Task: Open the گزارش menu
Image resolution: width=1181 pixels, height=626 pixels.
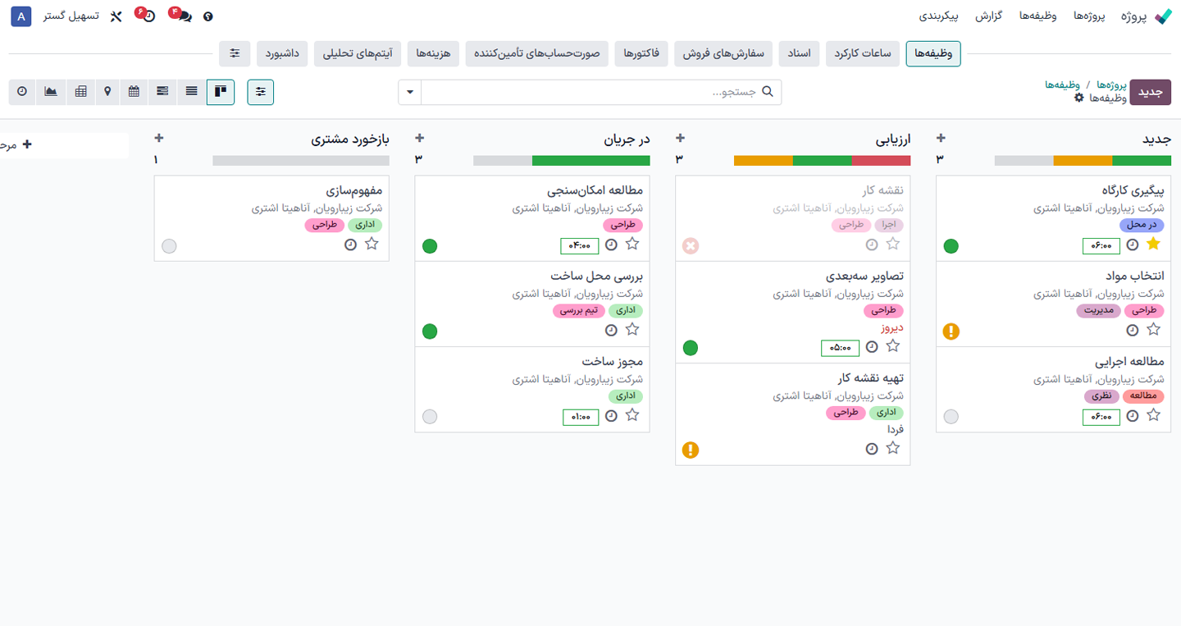Action: tap(989, 15)
